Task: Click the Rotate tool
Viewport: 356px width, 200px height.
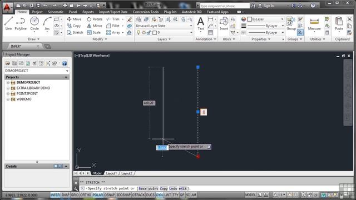Action: 95,19
